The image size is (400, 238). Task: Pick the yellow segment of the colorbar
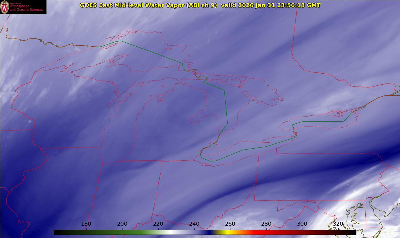(227, 232)
